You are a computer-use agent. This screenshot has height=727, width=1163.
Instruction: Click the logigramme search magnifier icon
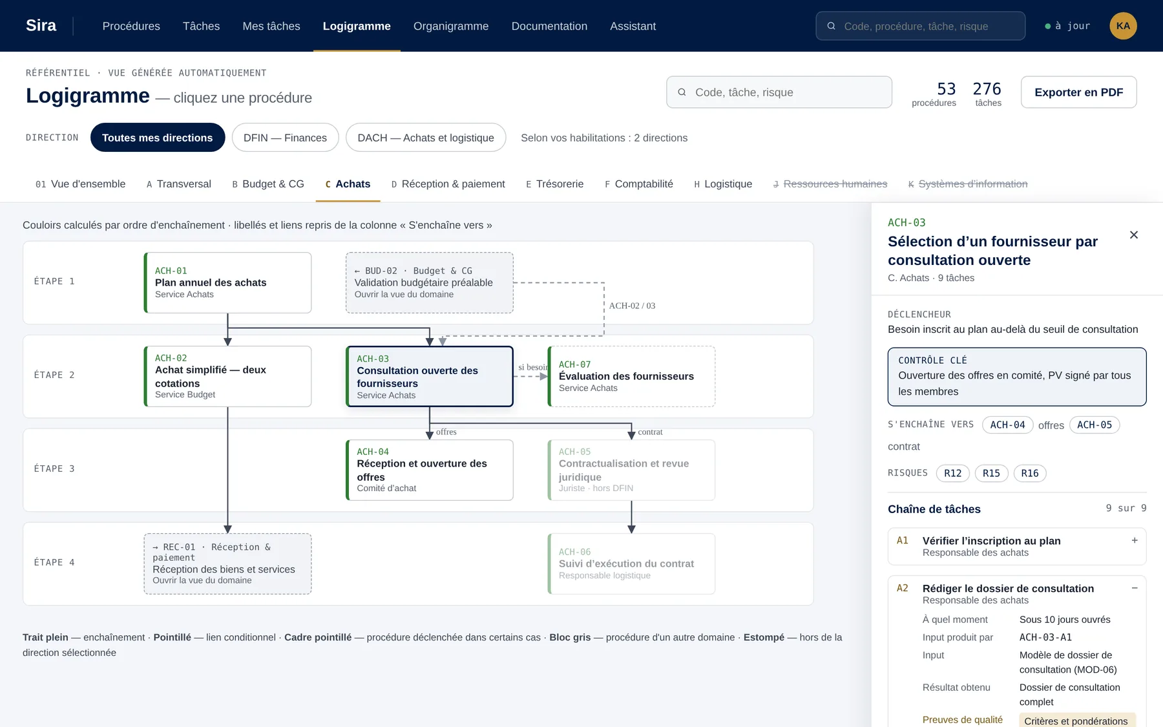(682, 92)
